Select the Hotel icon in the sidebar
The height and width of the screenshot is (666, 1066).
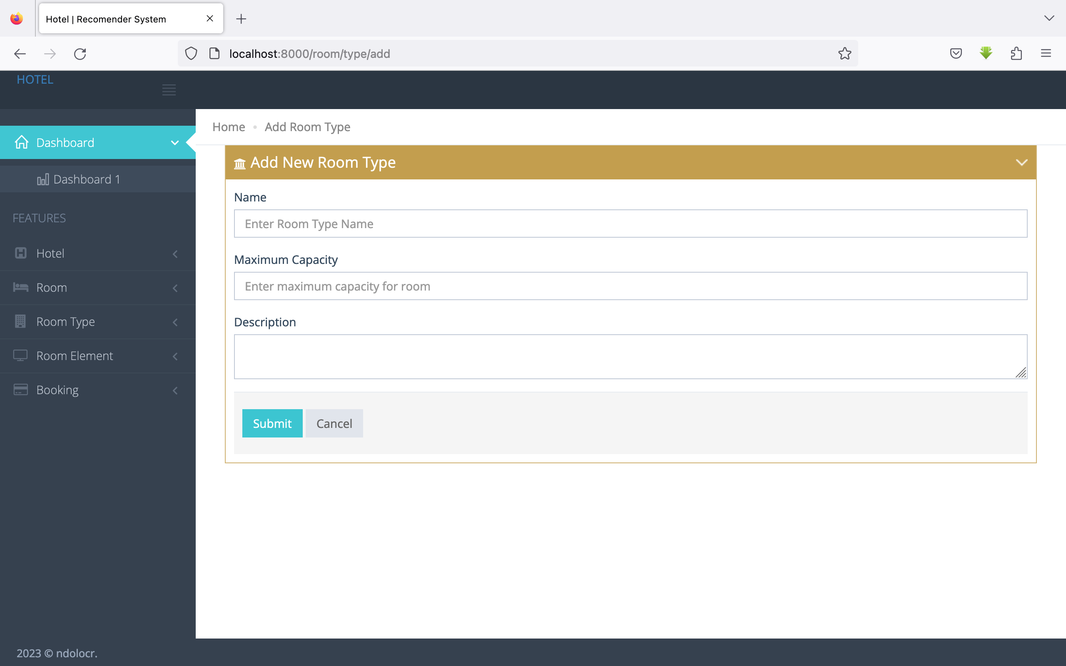(20, 253)
